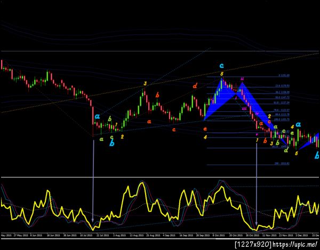Click the 10 Jul 2015 date label

pyautogui.click(x=86, y=235)
